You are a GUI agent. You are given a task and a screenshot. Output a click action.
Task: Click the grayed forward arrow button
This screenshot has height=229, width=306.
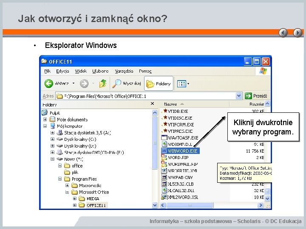click(x=84, y=84)
